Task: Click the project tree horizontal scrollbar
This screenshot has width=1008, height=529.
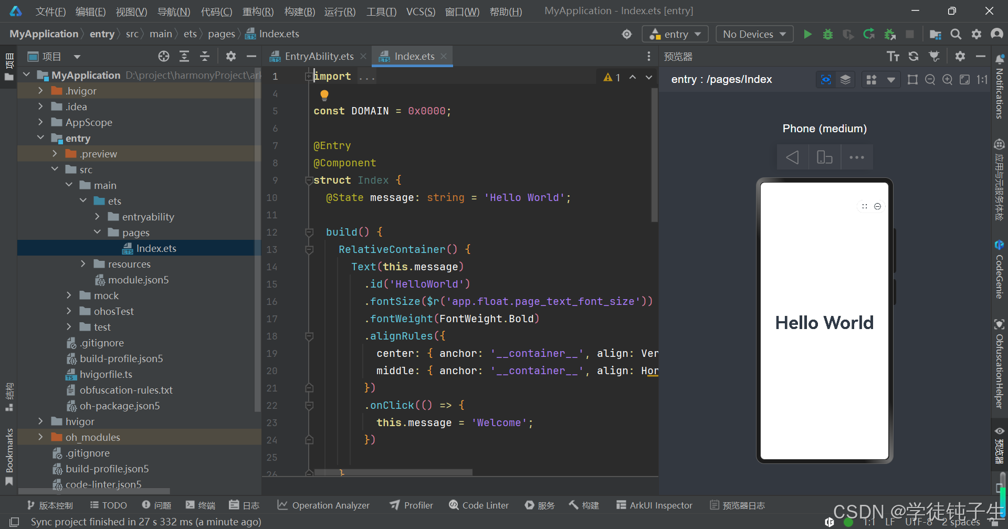Action: point(94,491)
